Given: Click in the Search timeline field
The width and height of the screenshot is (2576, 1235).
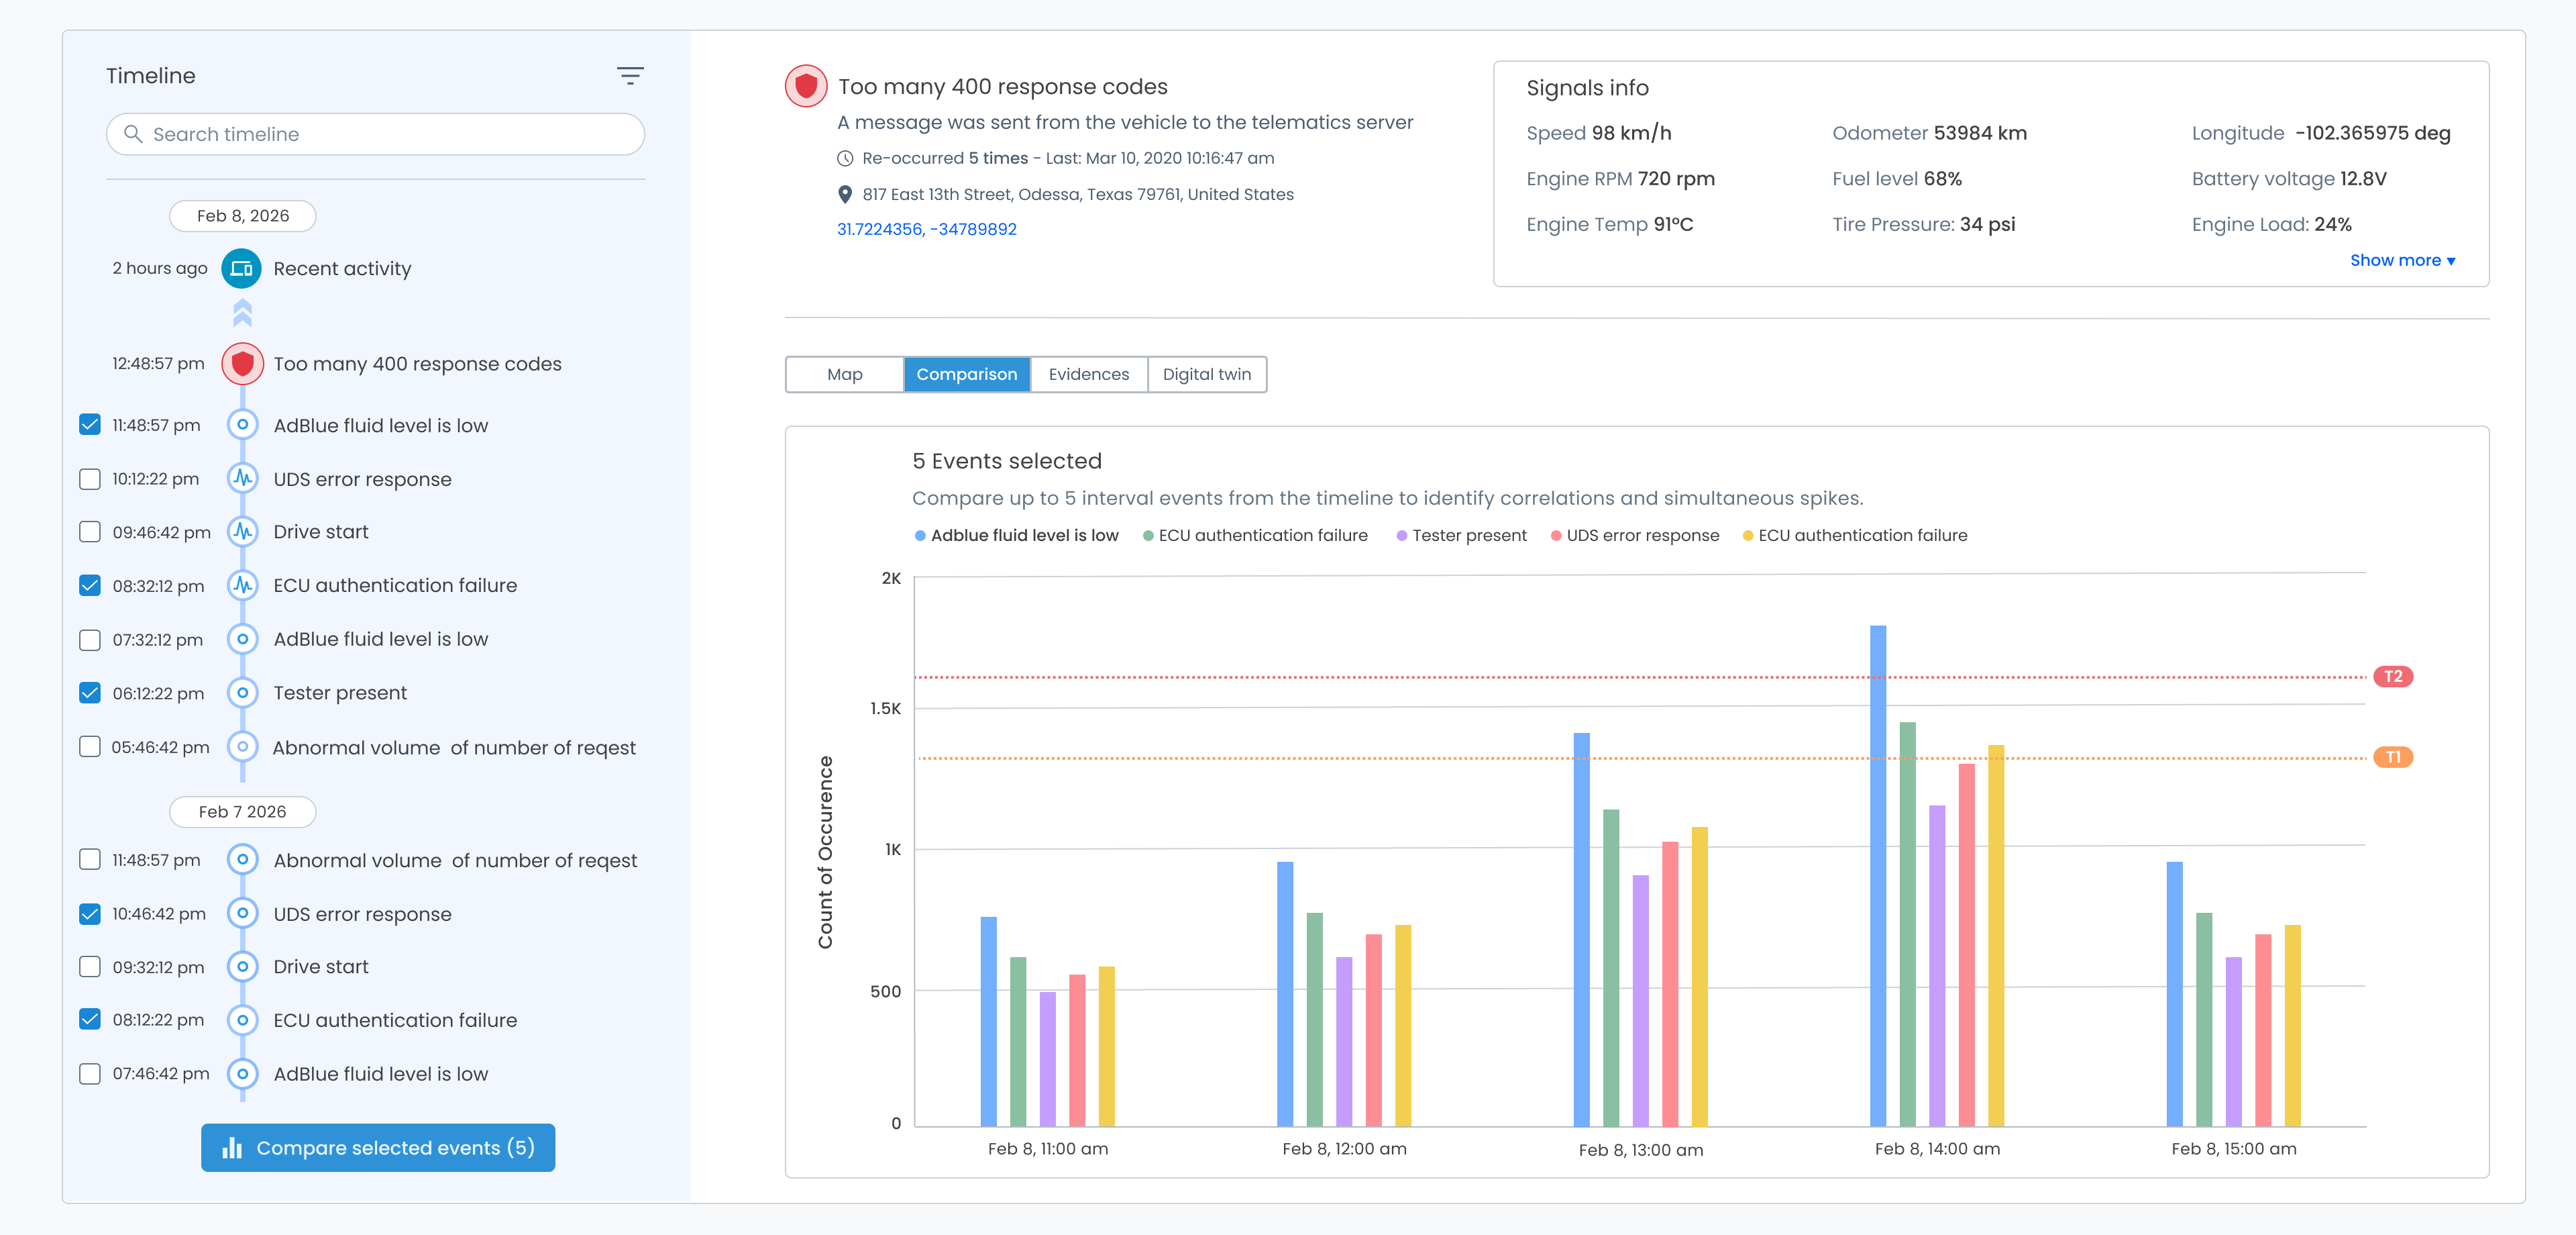Looking at the screenshot, I should [x=375, y=133].
